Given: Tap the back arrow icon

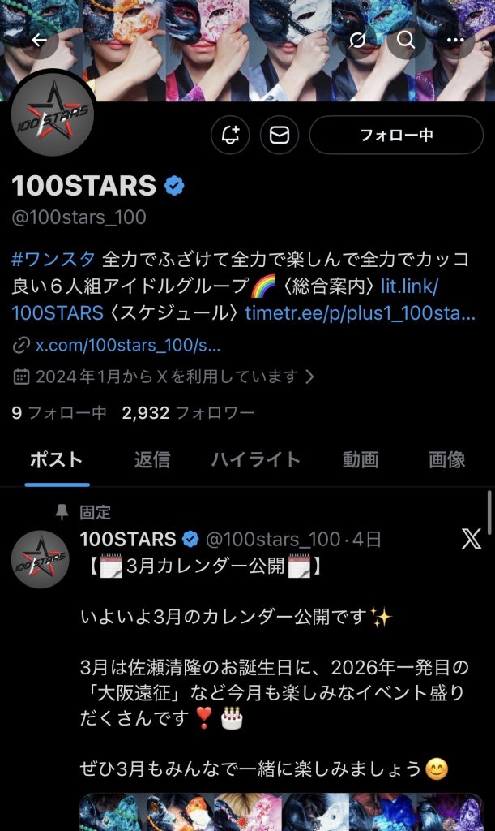Looking at the screenshot, I should (x=40, y=40).
